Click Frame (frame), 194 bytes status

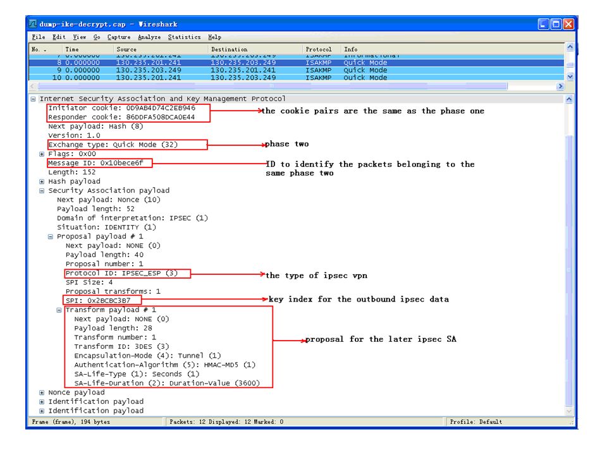71,422
